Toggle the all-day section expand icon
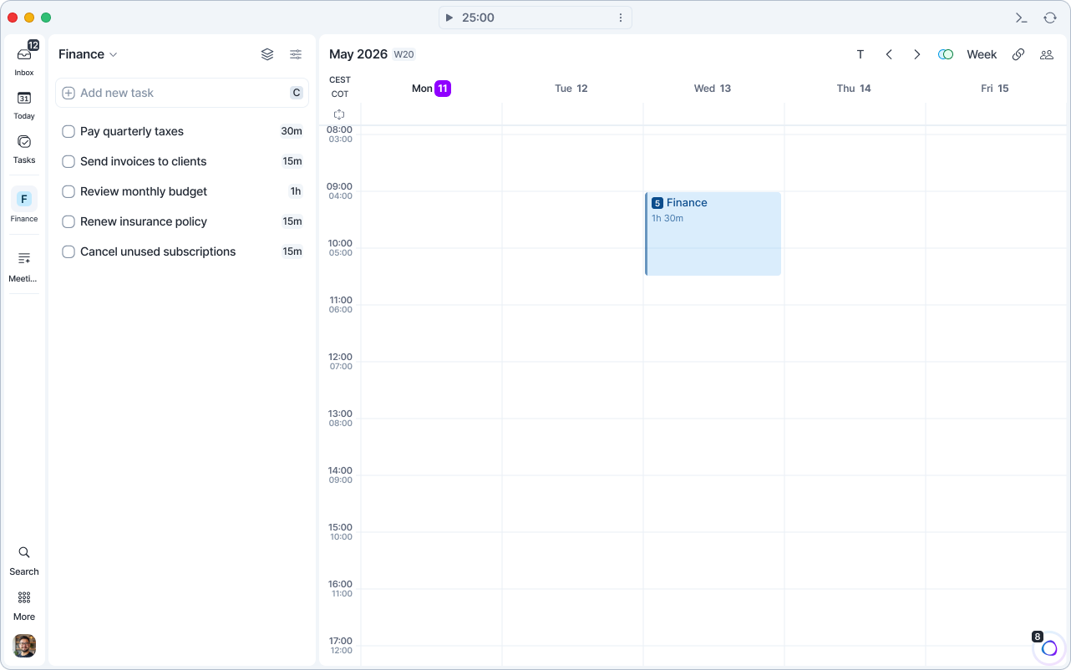 tap(339, 114)
